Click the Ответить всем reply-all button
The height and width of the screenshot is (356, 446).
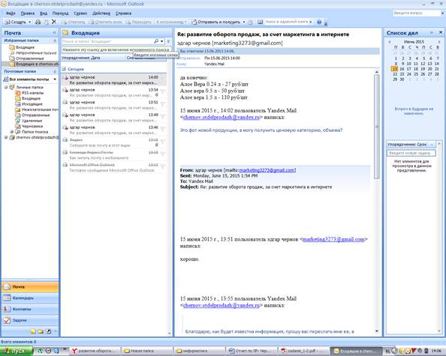[106, 22]
